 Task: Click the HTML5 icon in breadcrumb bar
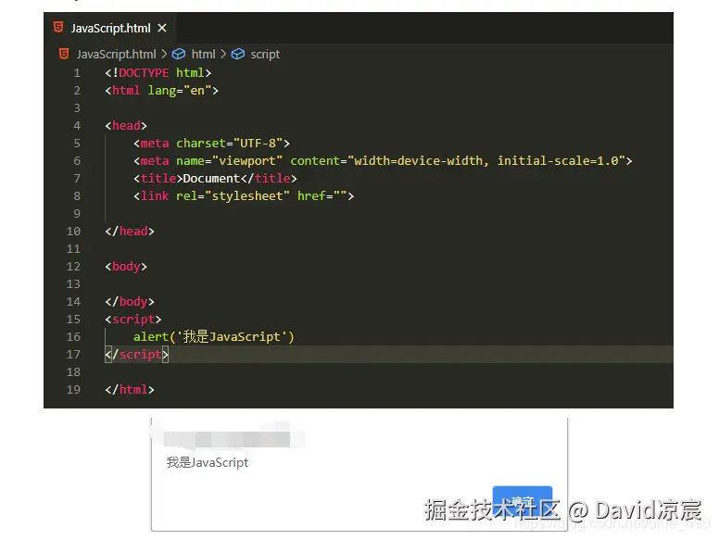64,54
